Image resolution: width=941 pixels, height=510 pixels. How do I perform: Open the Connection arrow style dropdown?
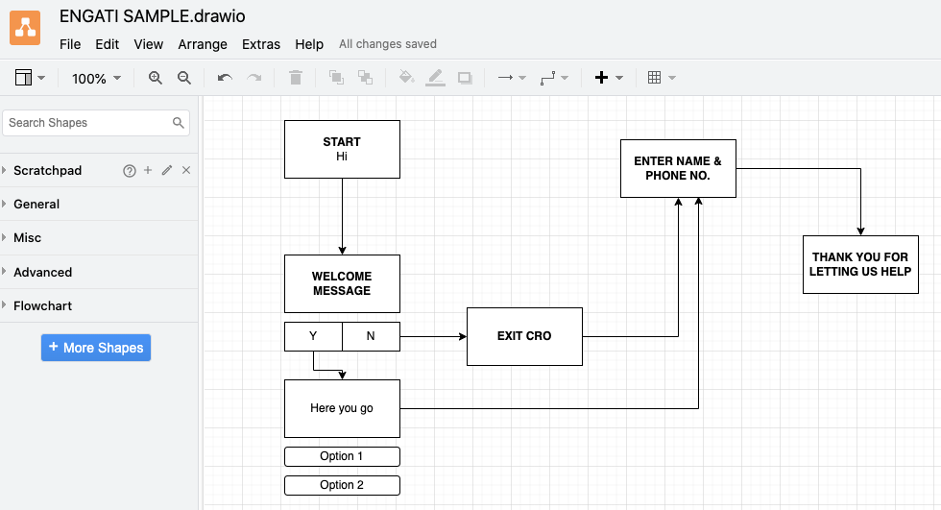pyautogui.click(x=512, y=78)
